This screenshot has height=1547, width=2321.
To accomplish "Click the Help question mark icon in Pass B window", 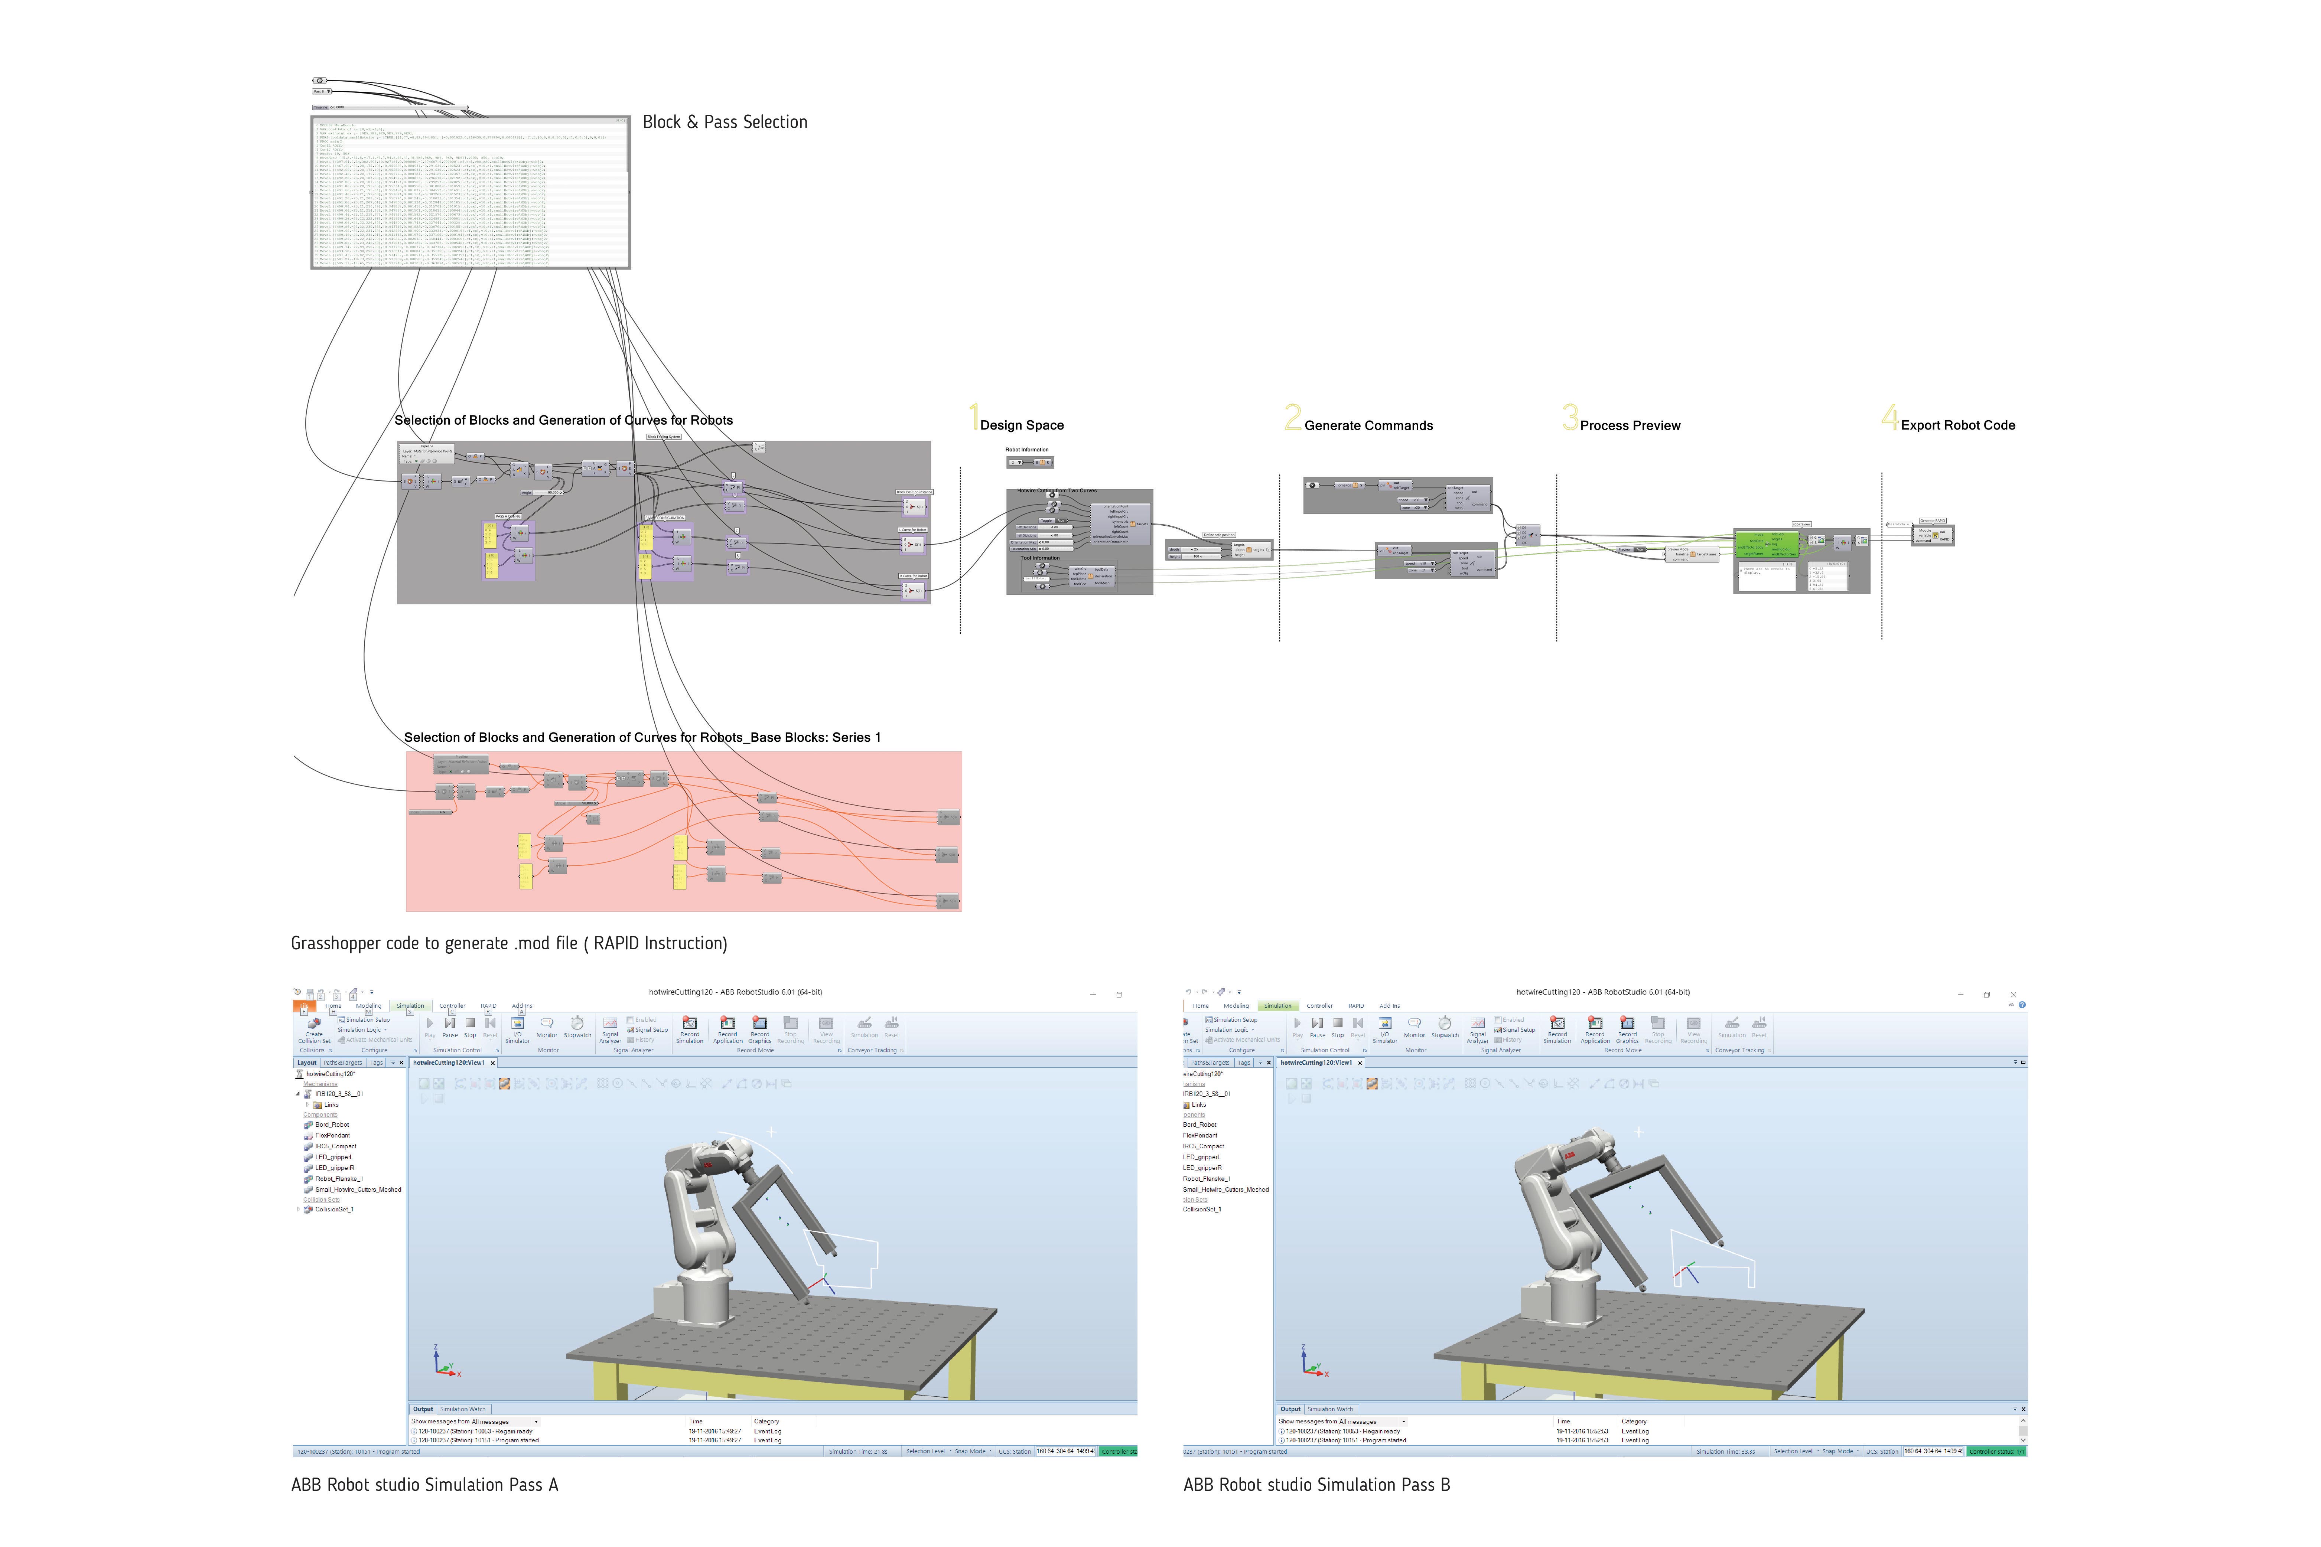I will pos(2022,1004).
